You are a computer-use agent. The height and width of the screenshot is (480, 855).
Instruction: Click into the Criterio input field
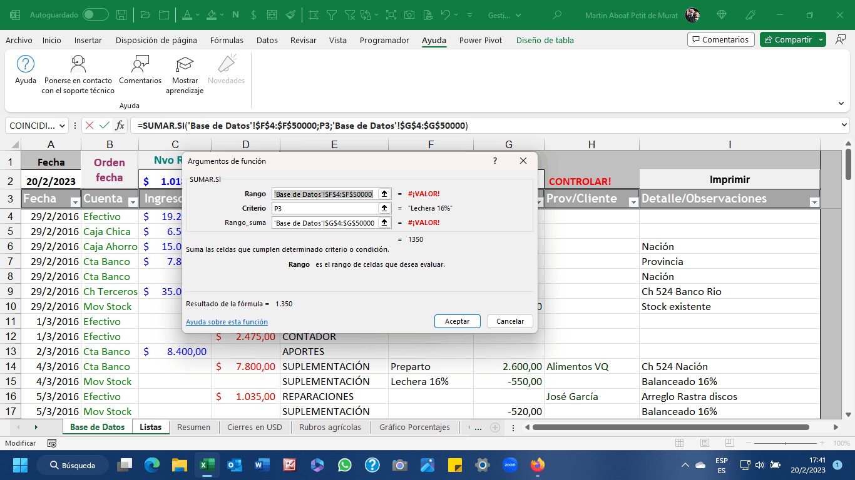point(325,208)
